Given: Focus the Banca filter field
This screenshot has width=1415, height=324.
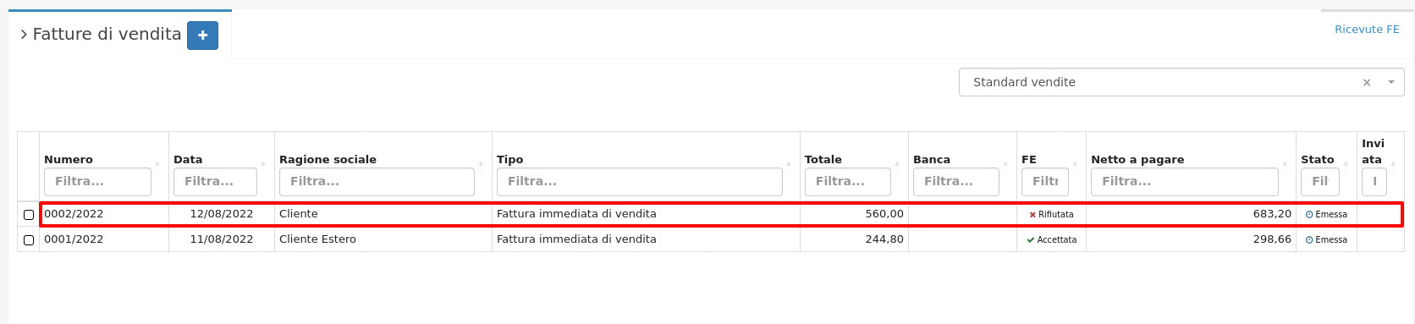Looking at the screenshot, I should [x=955, y=182].
